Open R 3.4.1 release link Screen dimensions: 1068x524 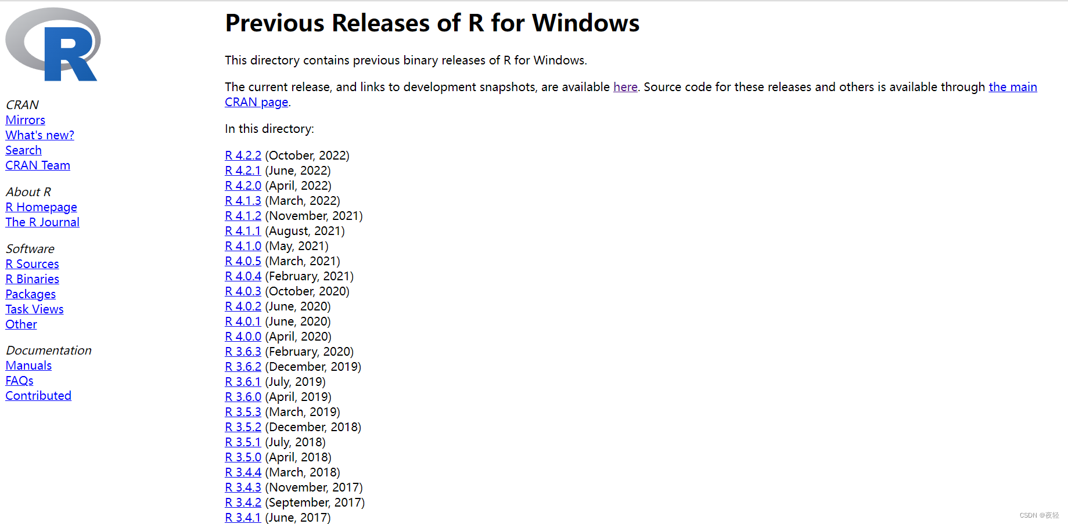pos(243,518)
